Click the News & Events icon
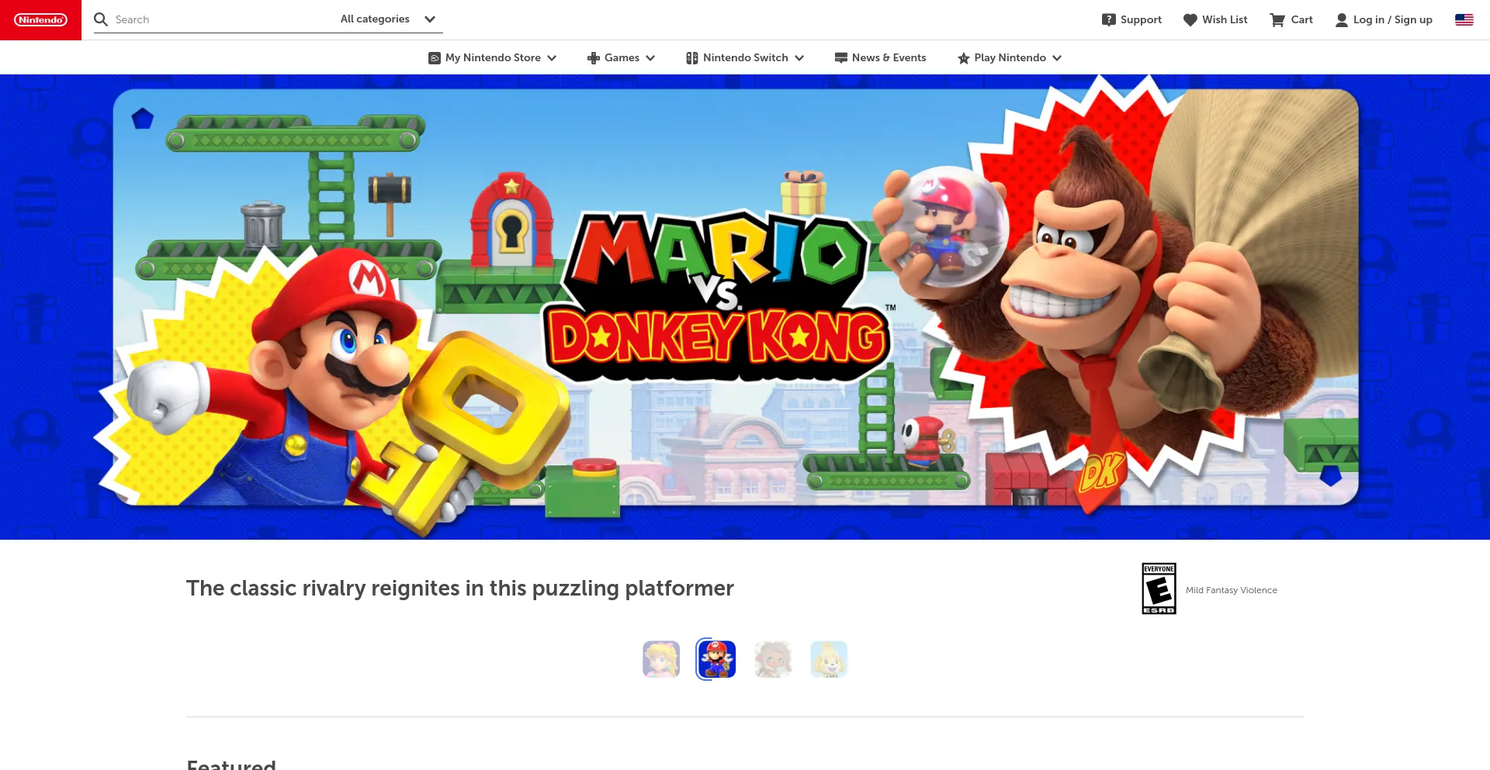The width and height of the screenshot is (1490, 770). [x=841, y=58]
